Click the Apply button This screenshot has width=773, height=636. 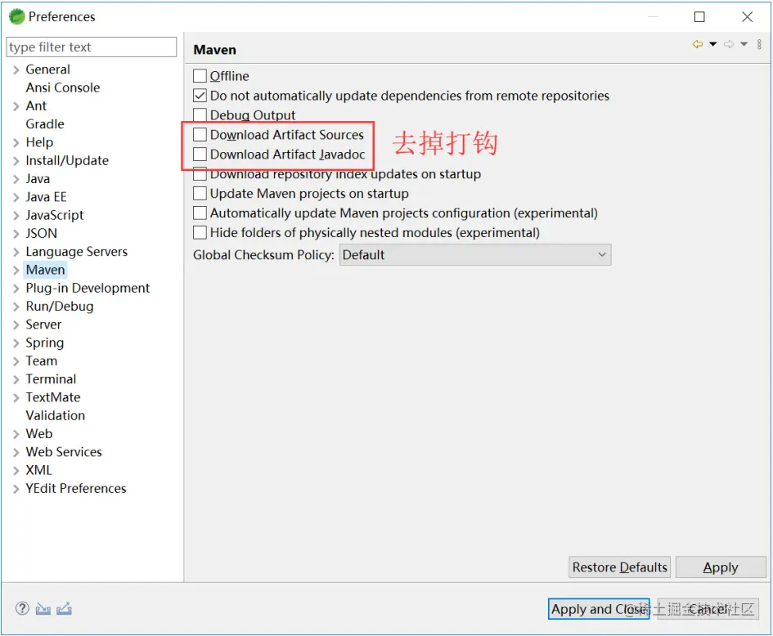tap(721, 567)
